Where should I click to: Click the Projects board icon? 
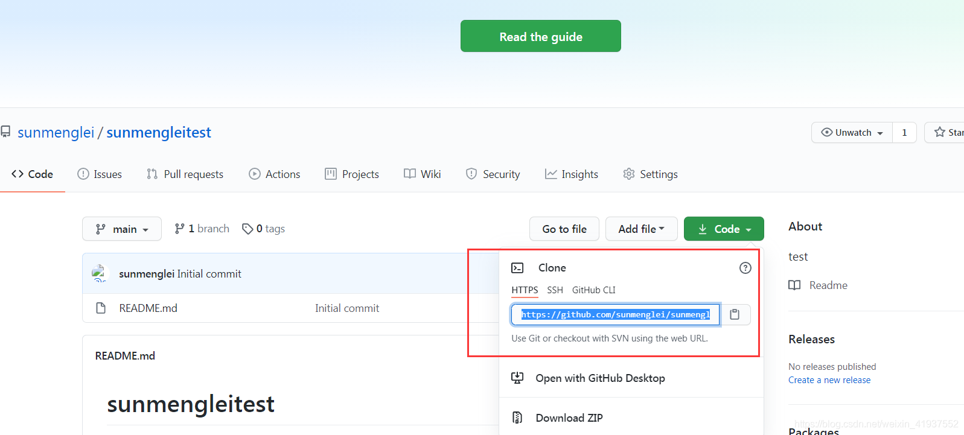[x=331, y=174]
